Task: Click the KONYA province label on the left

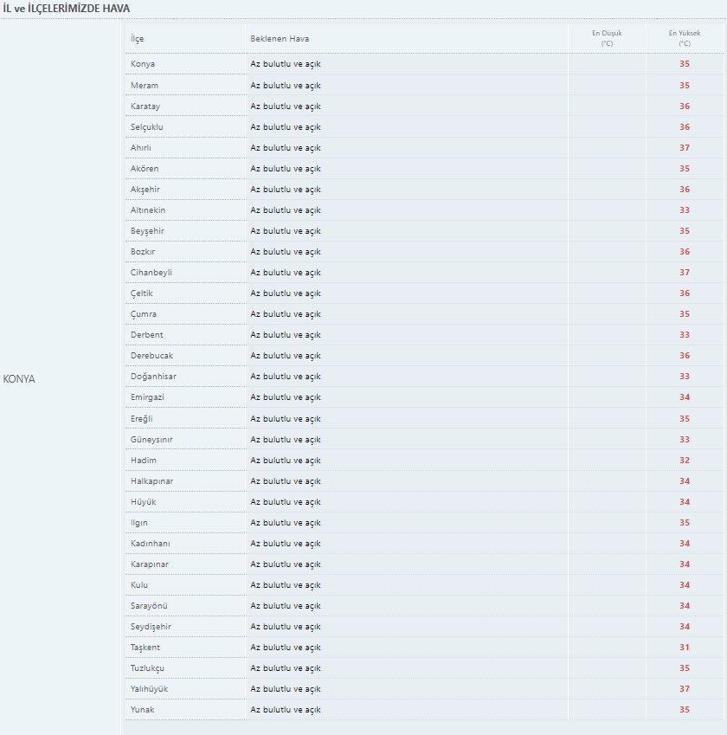Action: (19, 379)
